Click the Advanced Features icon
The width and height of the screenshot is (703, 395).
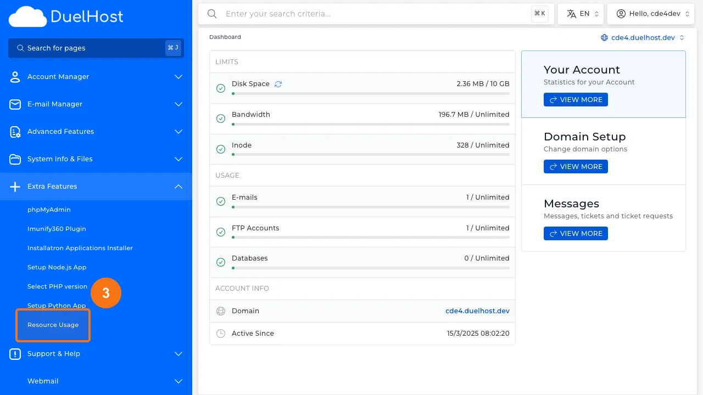(15, 132)
